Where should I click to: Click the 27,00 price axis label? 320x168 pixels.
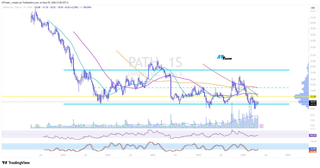point(313,61)
